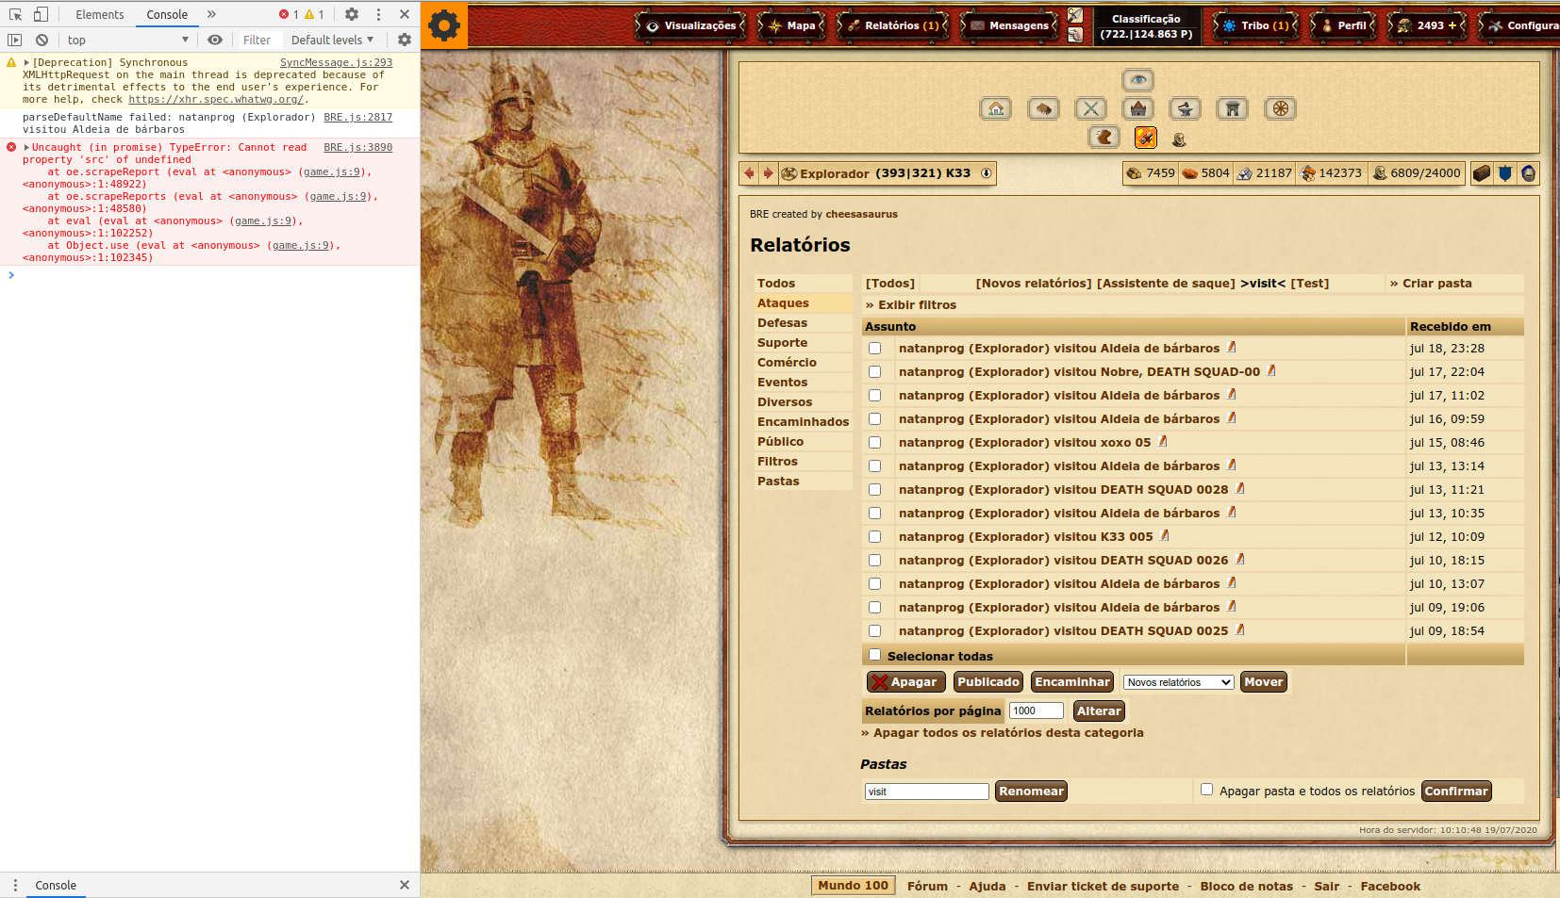Viewport: 1560px width, 898px height.
Task: Click the highlighted orange log quick-bar icon
Action: tap(1146, 138)
